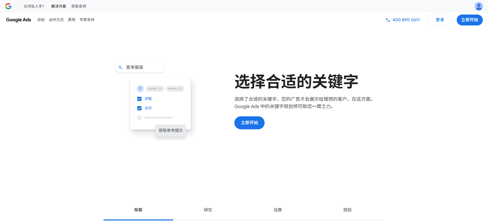Switch to the 规划 tab
The width and height of the screenshot is (488, 222).
tap(347, 210)
